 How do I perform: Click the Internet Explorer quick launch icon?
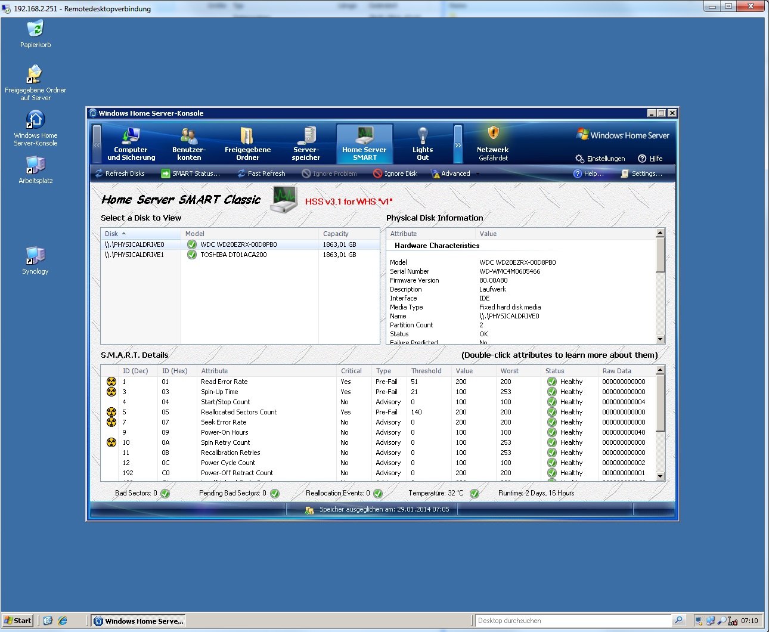[x=62, y=621]
